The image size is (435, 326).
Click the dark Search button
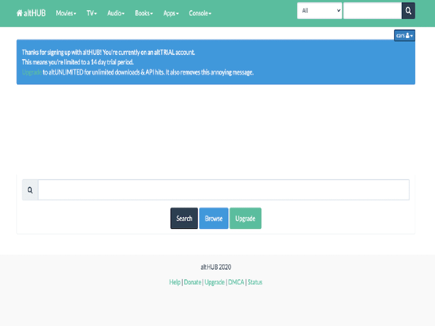[x=184, y=219]
